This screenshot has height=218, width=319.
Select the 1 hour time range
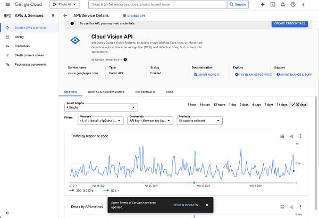tap(192, 104)
